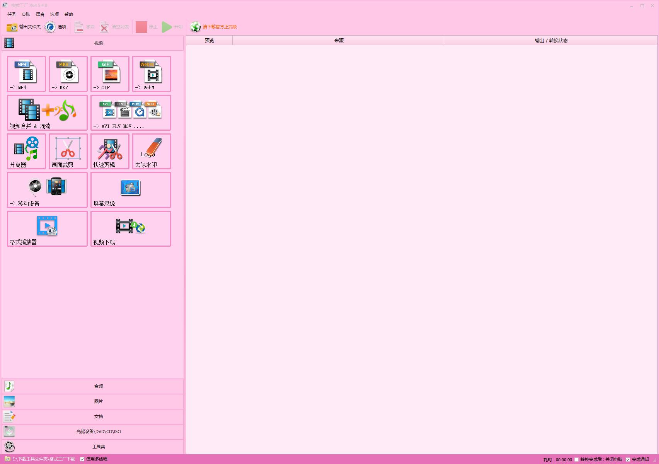Open the Task menu
This screenshot has height=464, width=659.
12,14
